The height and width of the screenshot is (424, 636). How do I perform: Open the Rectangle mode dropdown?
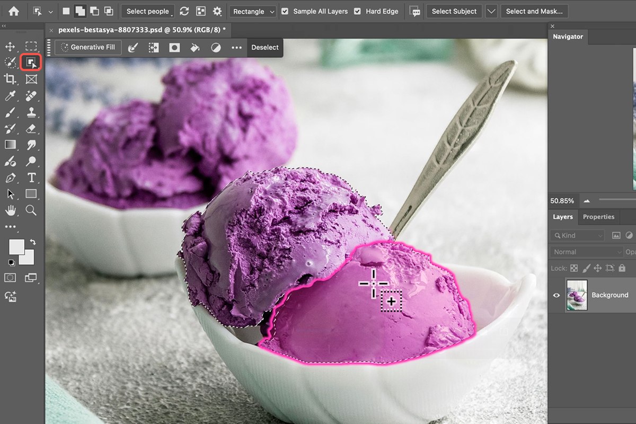(x=254, y=11)
